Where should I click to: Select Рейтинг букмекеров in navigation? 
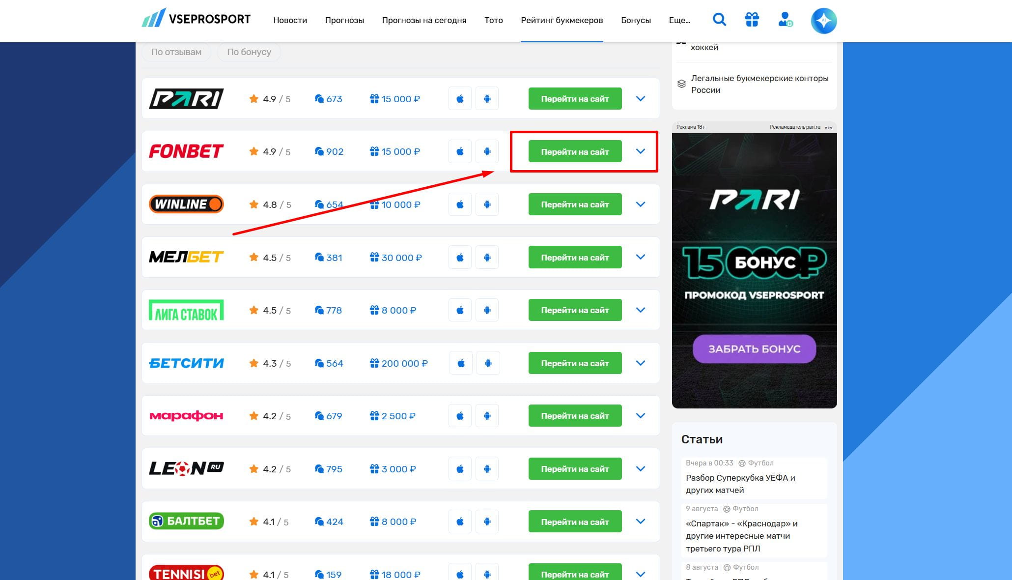pos(562,20)
